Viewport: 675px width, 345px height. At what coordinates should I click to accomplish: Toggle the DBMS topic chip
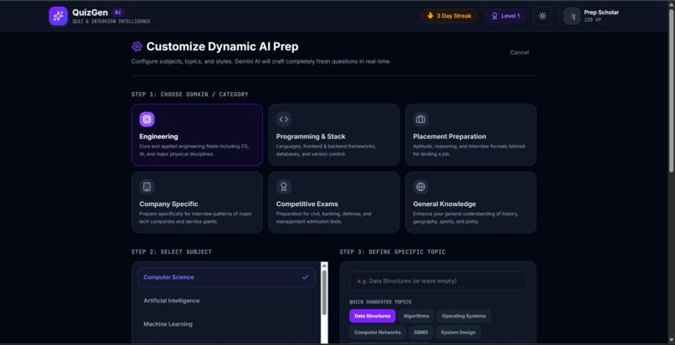tap(420, 332)
